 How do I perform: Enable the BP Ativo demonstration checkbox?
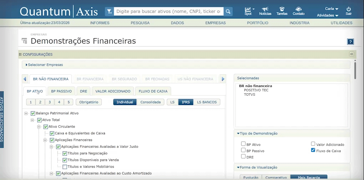pyautogui.click(x=243, y=144)
